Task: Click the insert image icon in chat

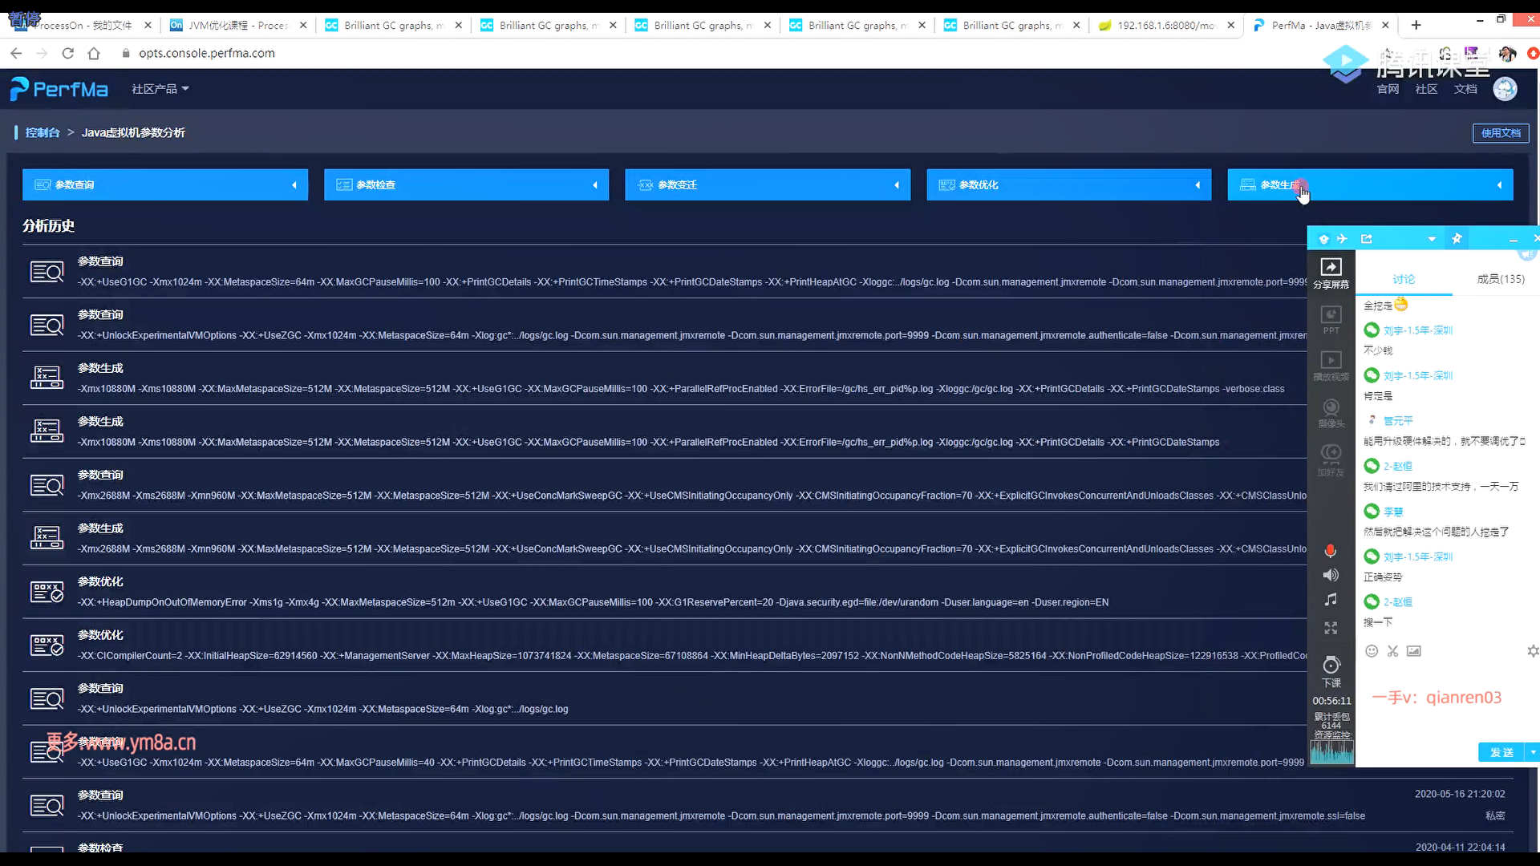Action: pyautogui.click(x=1413, y=651)
